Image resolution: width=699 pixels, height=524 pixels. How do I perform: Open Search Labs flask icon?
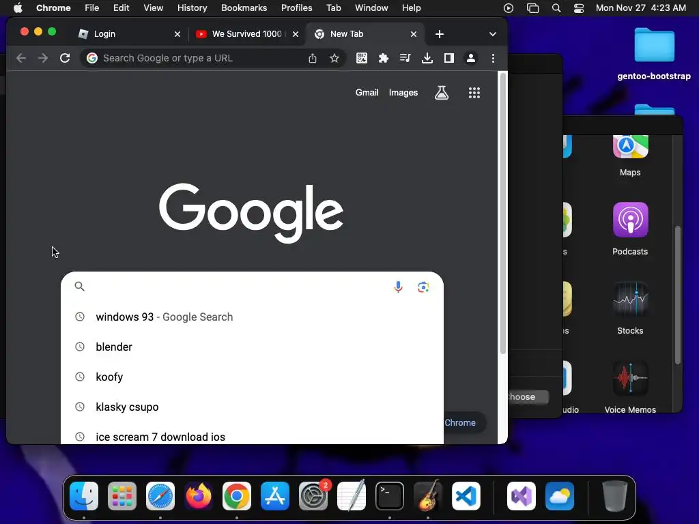[x=442, y=93]
